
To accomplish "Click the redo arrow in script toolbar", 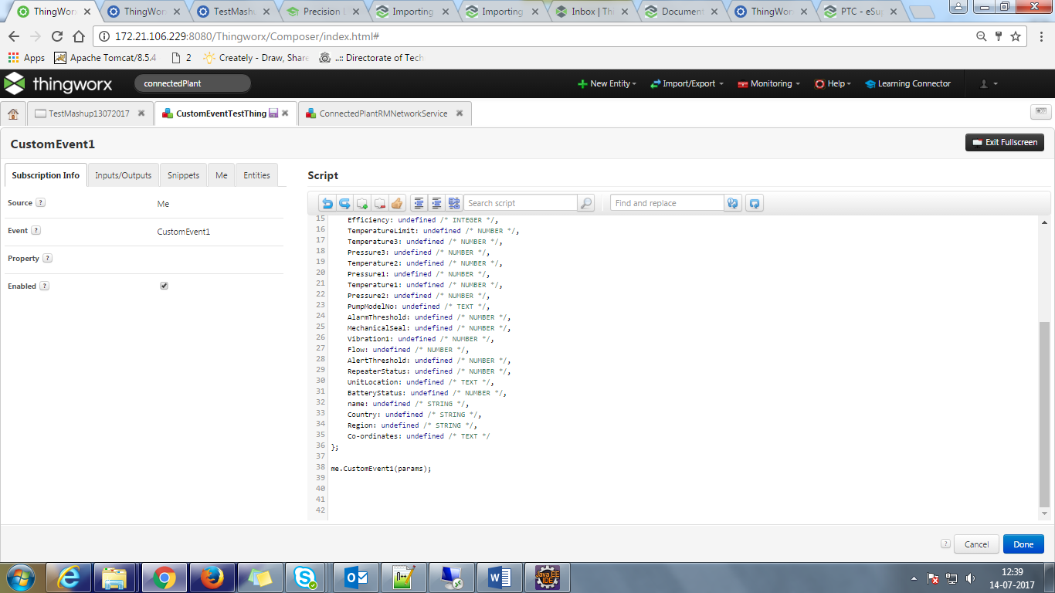I will click(x=344, y=203).
